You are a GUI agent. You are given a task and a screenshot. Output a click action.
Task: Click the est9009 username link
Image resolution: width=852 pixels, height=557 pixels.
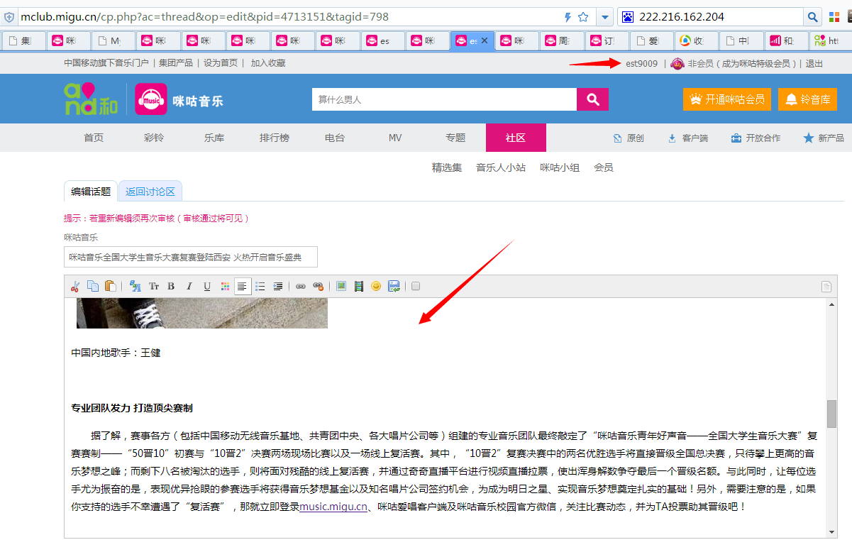(x=641, y=64)
